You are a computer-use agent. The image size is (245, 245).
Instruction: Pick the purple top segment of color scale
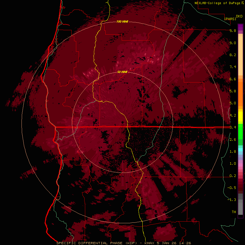point(240,27)
